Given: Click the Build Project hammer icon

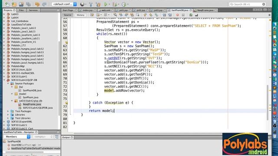Looking at the screenshot, I should click(x=91, y=4).
